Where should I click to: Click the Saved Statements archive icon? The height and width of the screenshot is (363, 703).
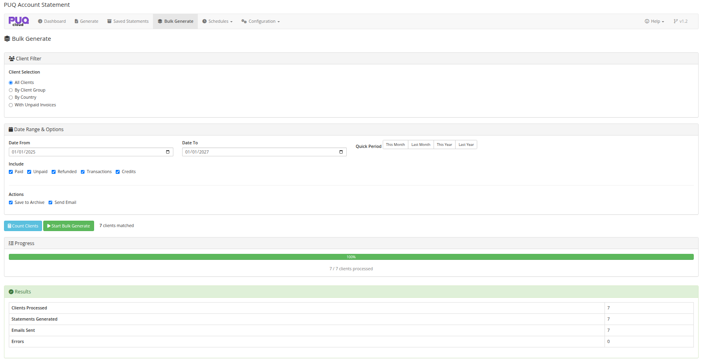point(109,22)
